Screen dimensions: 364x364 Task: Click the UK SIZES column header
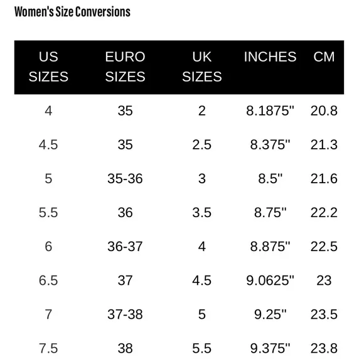pyautogui.click(x=201, y=67)
